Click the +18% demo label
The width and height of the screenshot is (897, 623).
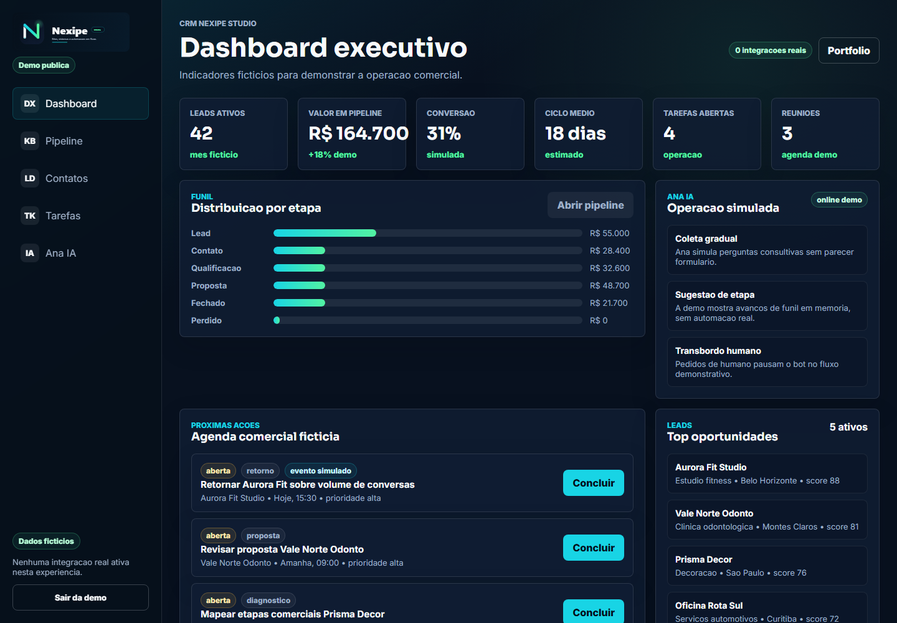pyautogui.click(x=333, y=155)
